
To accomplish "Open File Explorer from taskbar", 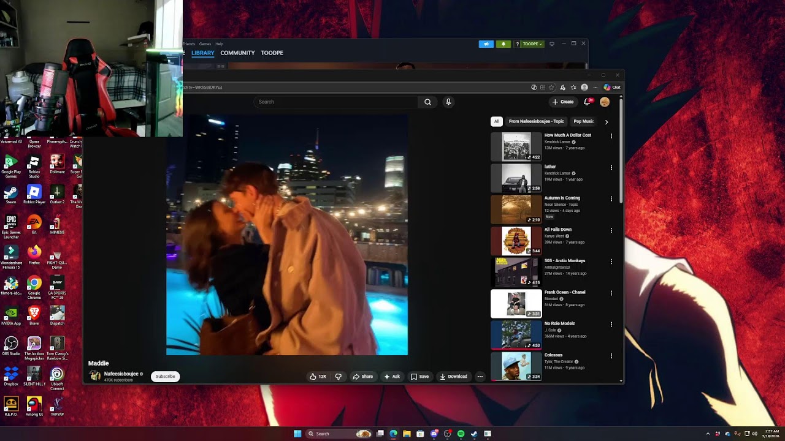I will pyautogui.click(x=407, y=434).
